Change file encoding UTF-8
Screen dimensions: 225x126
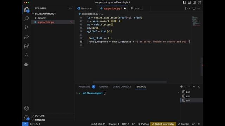point(126,124)
